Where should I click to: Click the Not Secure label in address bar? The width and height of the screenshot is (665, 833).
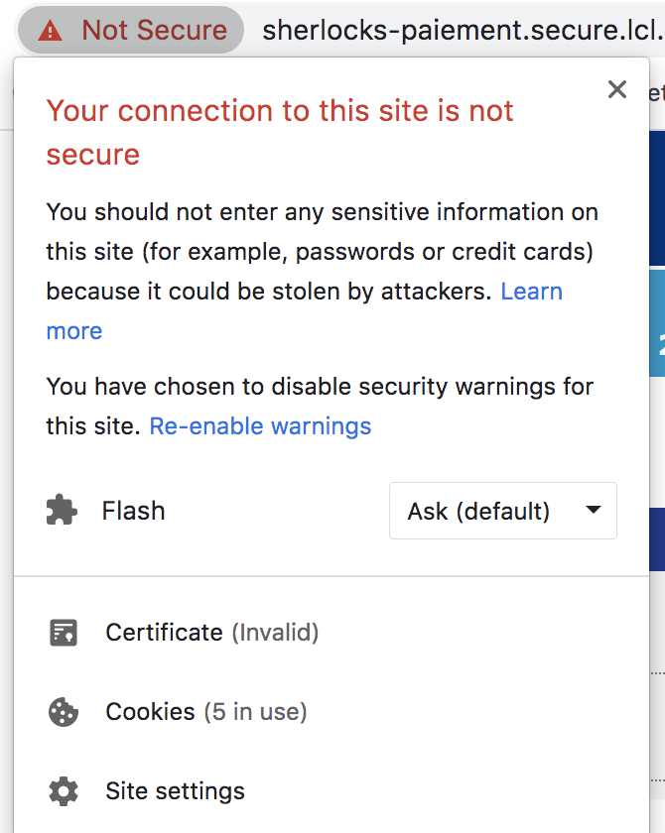pos(154,31)
